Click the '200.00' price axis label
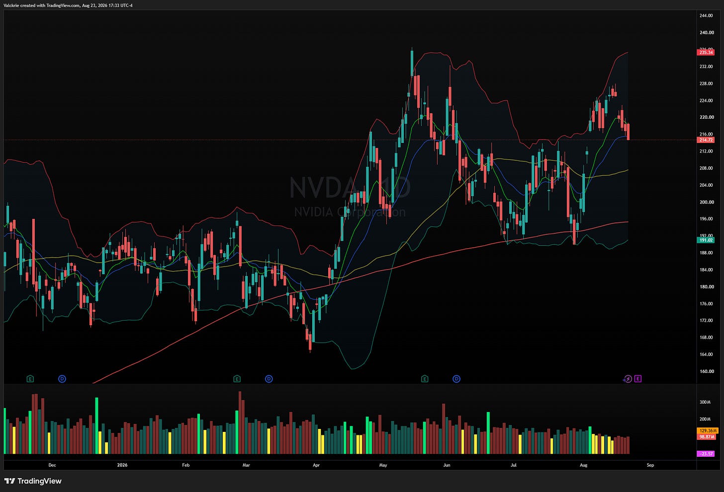This screenshot has width=724, height=492. pos(707,202)
